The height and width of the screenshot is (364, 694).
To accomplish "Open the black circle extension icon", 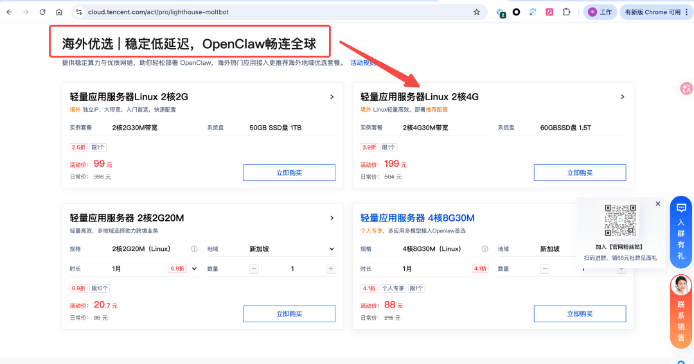I will pyautogui.click(x=516, y=12).
